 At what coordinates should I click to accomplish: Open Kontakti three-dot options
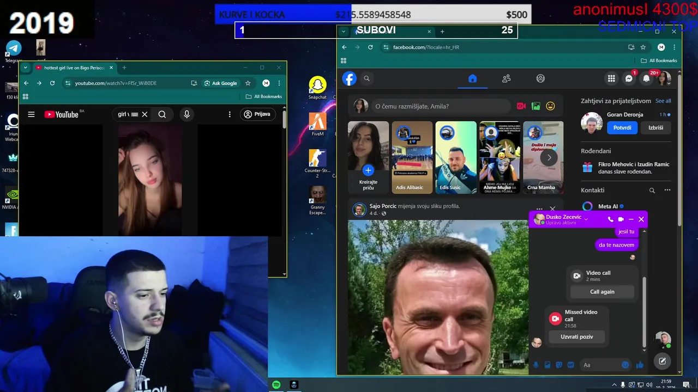pos(667,191)
